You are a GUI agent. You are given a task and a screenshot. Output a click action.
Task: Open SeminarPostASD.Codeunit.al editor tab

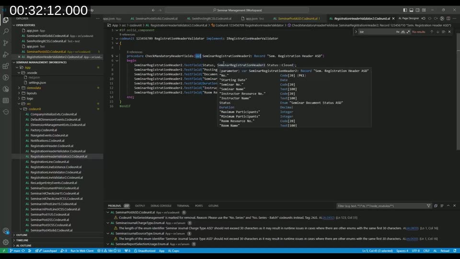tap(297, 18)
